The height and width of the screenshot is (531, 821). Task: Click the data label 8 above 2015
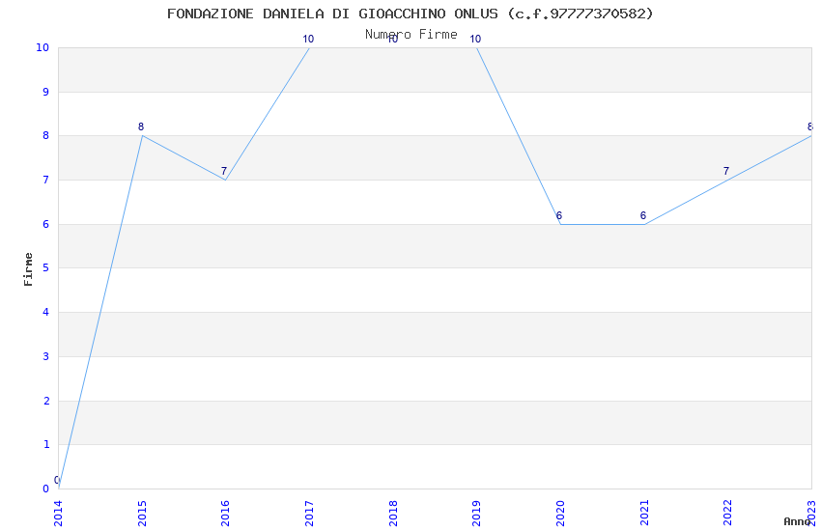tap(141, 126)
